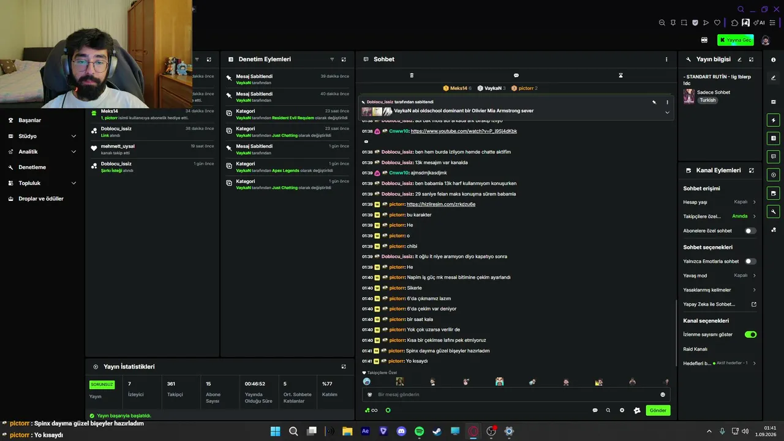Image resolution: width=784 pixels, height=441 pixels.
Task: Open the emoji picker in message box
Action: click(663, 394)
